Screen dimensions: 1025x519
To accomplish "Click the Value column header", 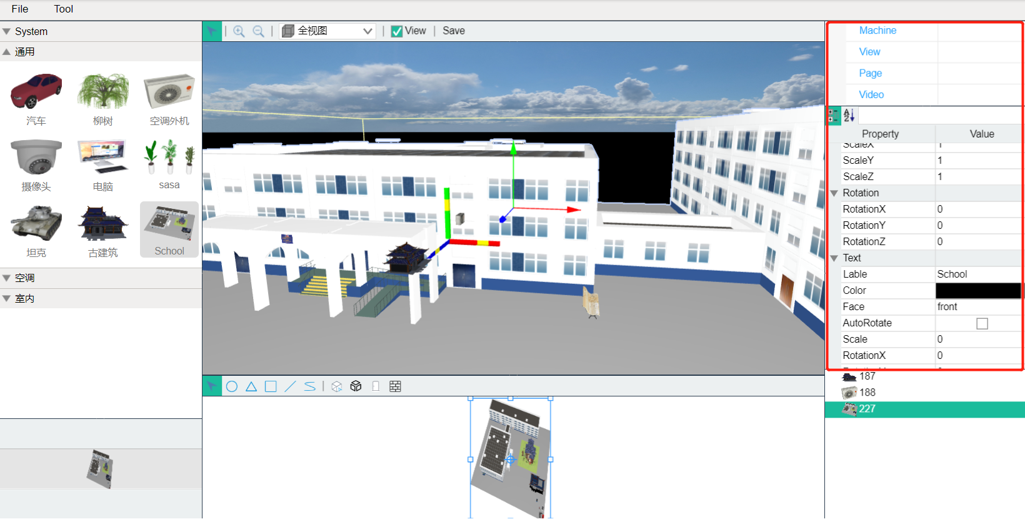I will pyautogui.click(x=981, y=134).
